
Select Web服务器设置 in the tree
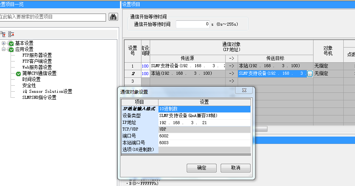[x=37, y=68]
